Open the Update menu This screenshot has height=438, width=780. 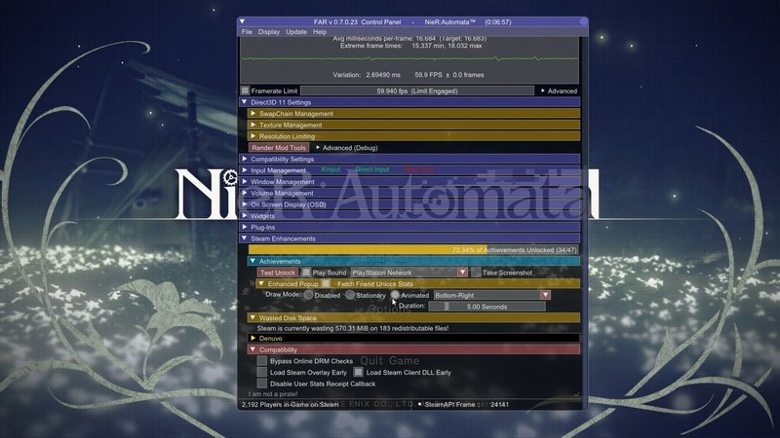296,32
